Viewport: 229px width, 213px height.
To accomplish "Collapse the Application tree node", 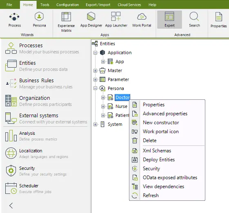I will 95,53.
